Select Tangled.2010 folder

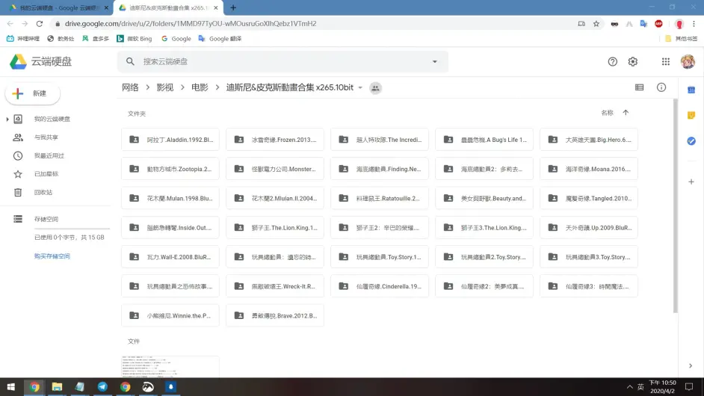pyautogui.click(x=589, y=198)
